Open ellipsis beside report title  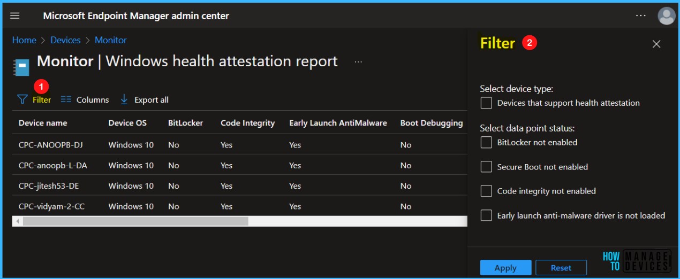(x=358, y=62)
